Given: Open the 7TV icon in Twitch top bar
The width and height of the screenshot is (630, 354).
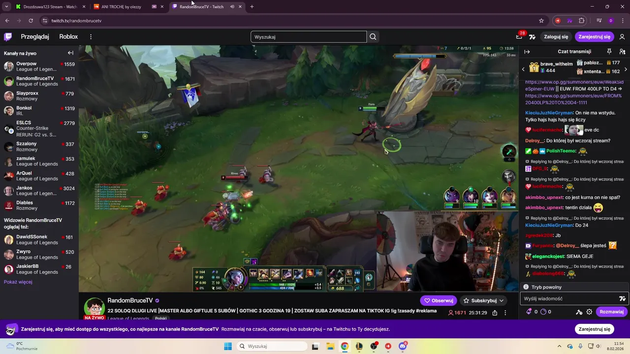Looking at the screenshot, I should click(x=532, y=37).
